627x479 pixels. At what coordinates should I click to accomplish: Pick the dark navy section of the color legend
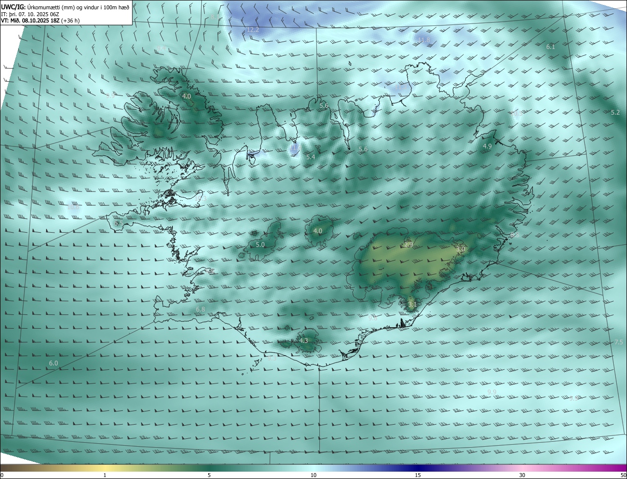418,468
